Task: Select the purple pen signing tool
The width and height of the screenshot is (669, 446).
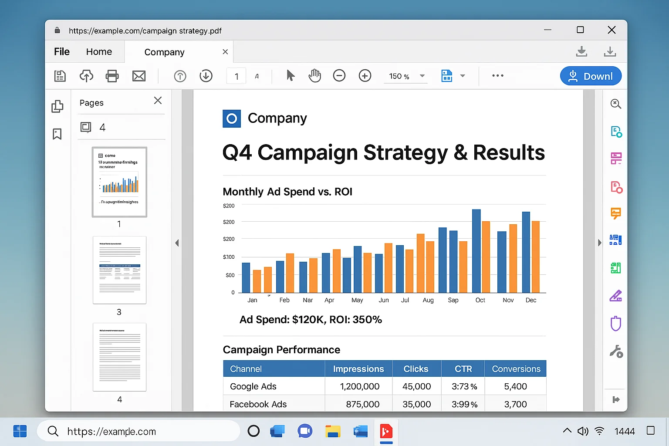Action: (x=615, y=296)
